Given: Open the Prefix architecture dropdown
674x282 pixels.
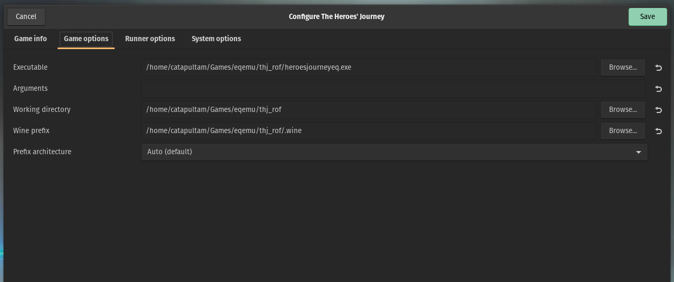Looking at the screenshot, I should 394,152.
